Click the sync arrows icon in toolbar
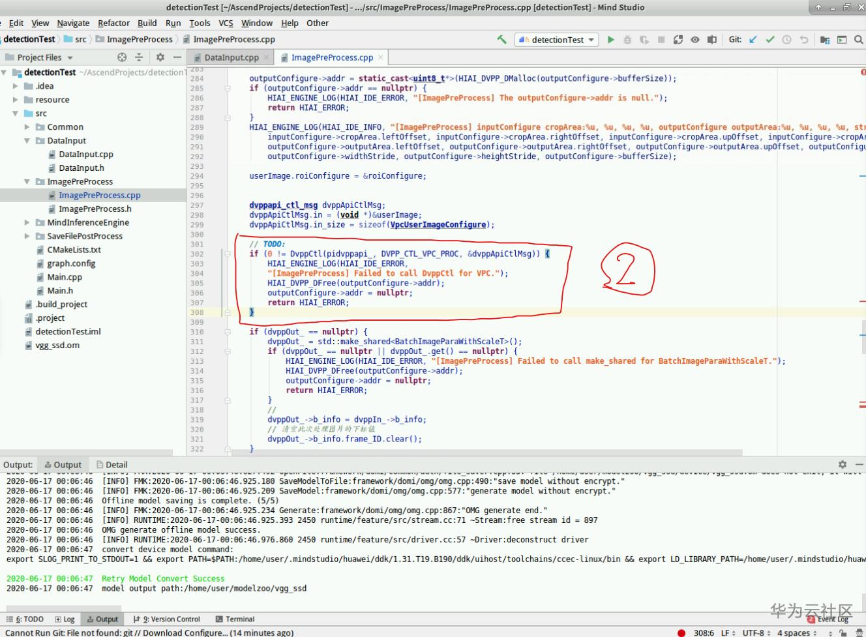This screenshot has height=637, width=866. (x=678, y=39)
